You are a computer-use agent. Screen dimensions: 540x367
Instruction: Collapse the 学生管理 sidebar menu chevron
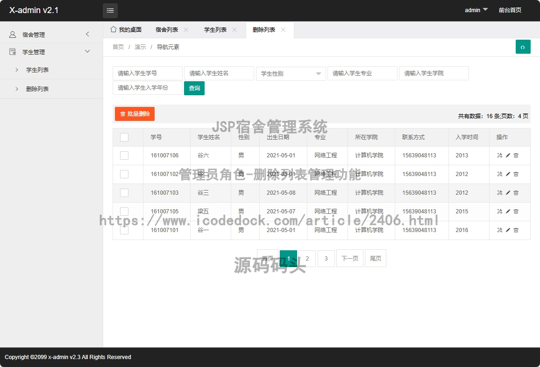[87, 51]
